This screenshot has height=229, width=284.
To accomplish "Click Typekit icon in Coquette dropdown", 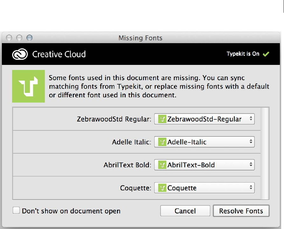I will [162, 188].
